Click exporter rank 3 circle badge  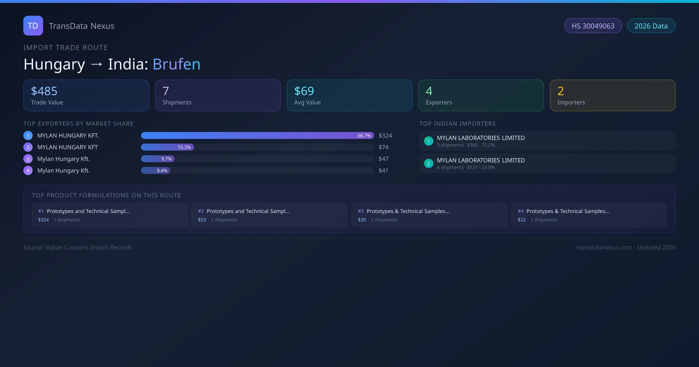pyautogui.click(x=28, y=159)
